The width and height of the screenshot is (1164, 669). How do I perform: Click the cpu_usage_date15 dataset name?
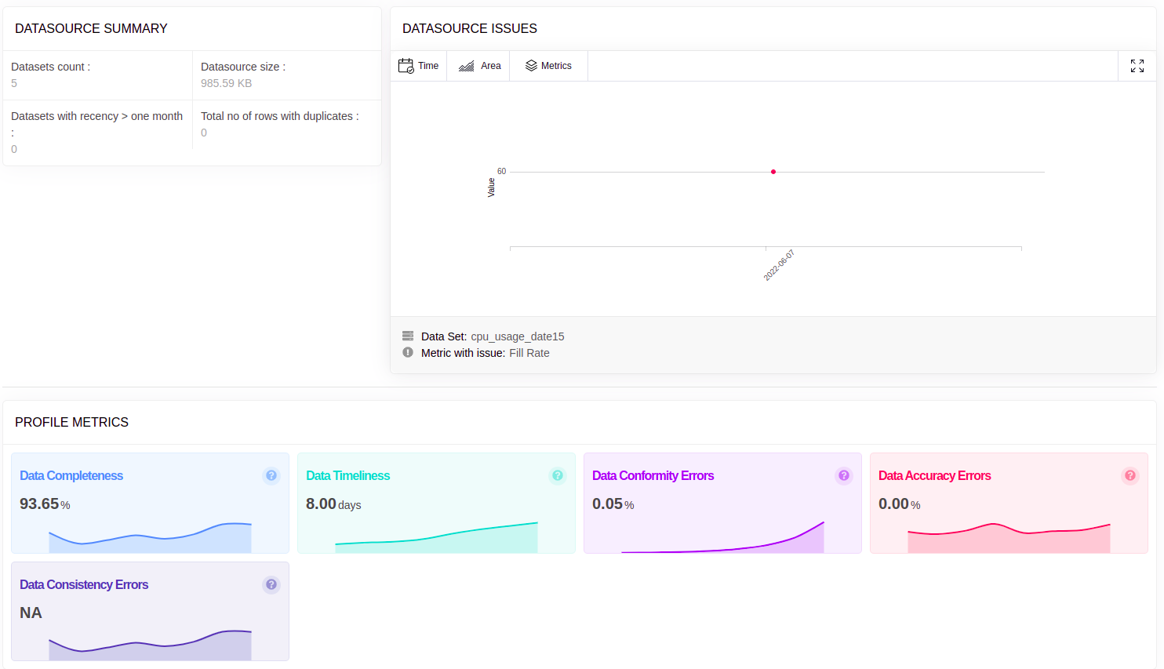[x=518, y=336]
